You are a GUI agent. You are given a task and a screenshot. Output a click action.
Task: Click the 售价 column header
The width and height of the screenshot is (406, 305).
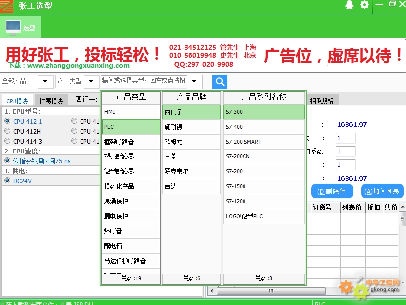(x=391, y=207)
